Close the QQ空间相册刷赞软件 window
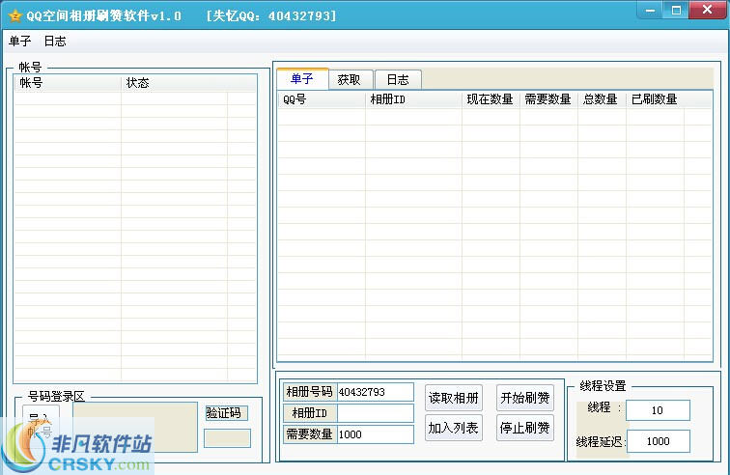 pyautogui.click(x=707, y=10)
